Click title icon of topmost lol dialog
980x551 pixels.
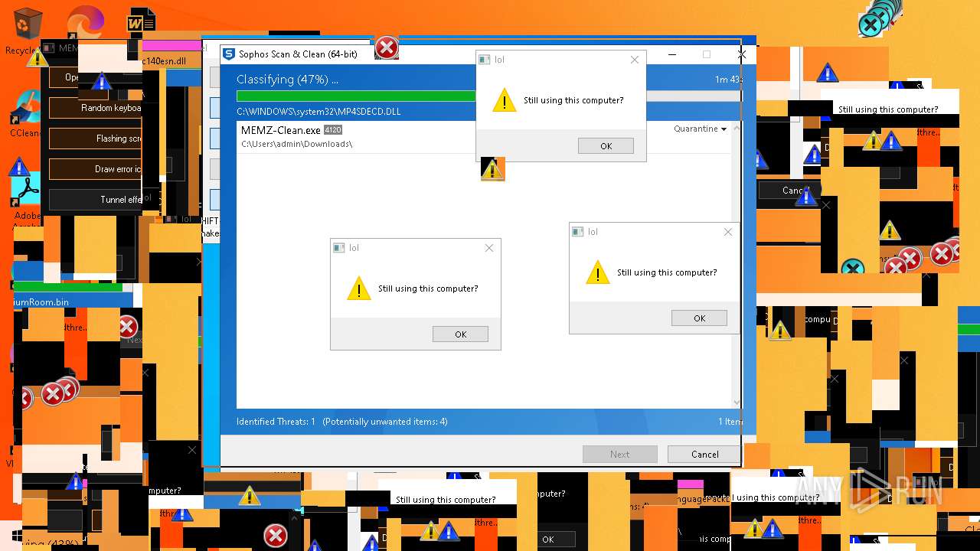485,60
